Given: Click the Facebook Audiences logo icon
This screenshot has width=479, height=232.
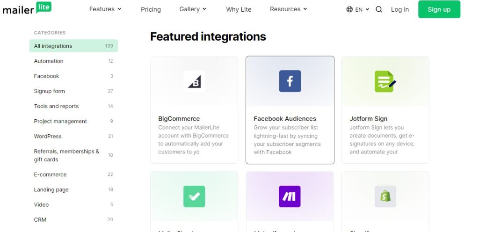Looking at the screenshot, I should (290, 81).
